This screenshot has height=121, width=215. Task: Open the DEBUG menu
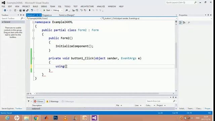[44, 6]
